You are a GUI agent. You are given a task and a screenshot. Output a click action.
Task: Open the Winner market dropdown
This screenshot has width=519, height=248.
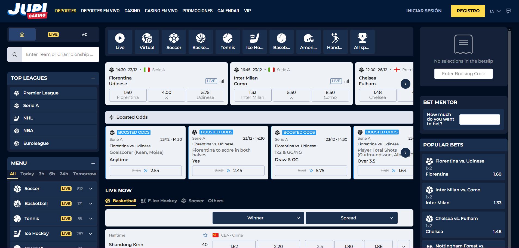(x=258, y=218)
